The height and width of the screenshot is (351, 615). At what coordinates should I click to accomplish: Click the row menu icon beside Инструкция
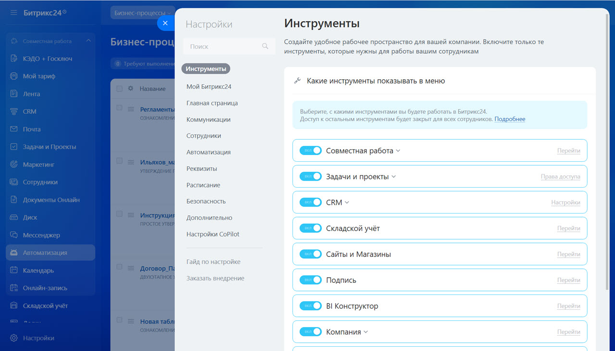tap(131, 216)
